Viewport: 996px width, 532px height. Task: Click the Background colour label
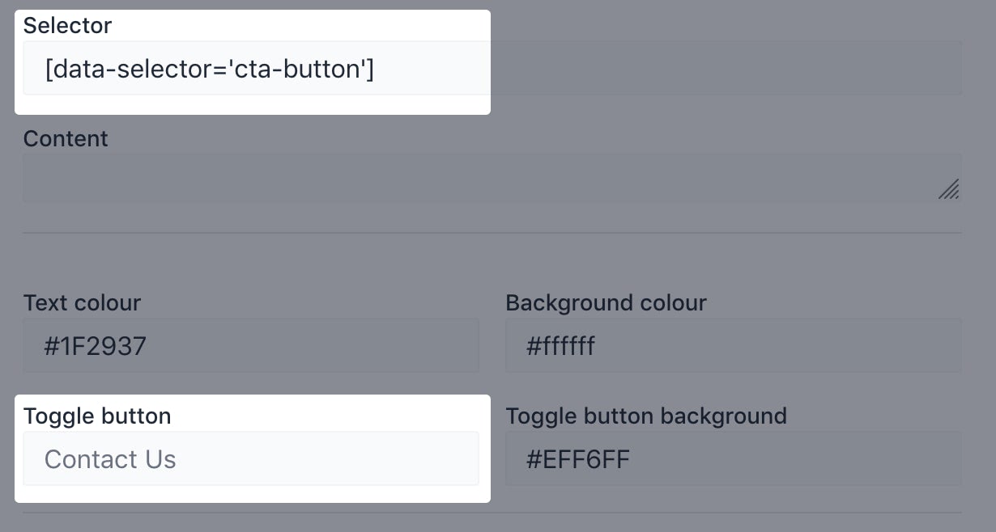point(606,303)
